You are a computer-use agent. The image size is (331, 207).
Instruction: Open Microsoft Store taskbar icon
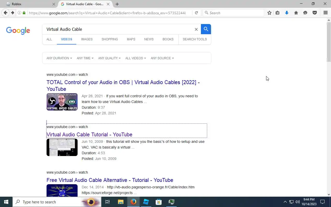tap(159, 202)
